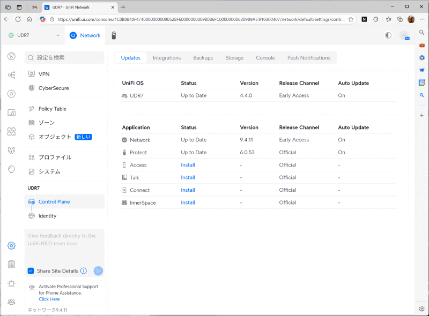This screenshot has width=429, height=316.
Task: Open the Topology icon in left rail
Action: coord(11,76)
